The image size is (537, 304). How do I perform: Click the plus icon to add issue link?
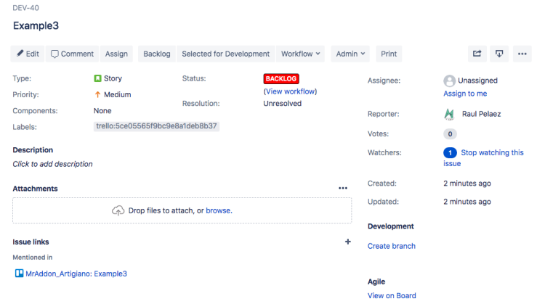tap(347, 242)
